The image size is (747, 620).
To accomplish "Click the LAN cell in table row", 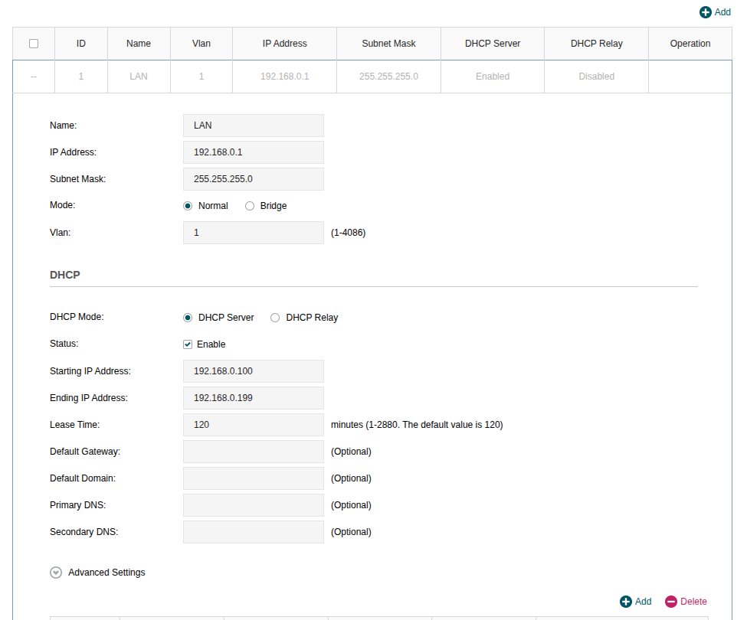I will pyautogui.click(x=139, y=76).
